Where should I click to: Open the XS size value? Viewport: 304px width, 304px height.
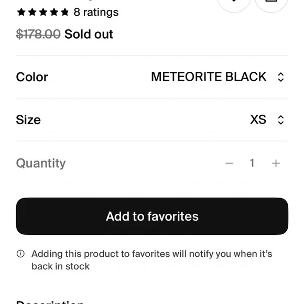pyautogui.click(x=258, y=120)
